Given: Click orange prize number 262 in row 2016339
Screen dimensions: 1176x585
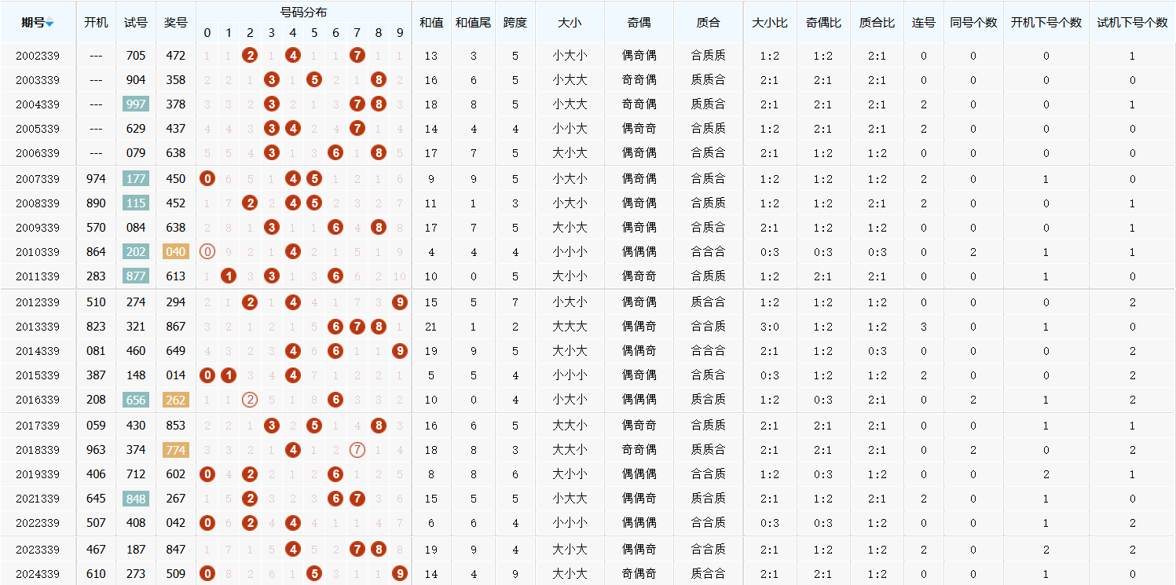Looking at the screenshot, I should click(175, 400).
